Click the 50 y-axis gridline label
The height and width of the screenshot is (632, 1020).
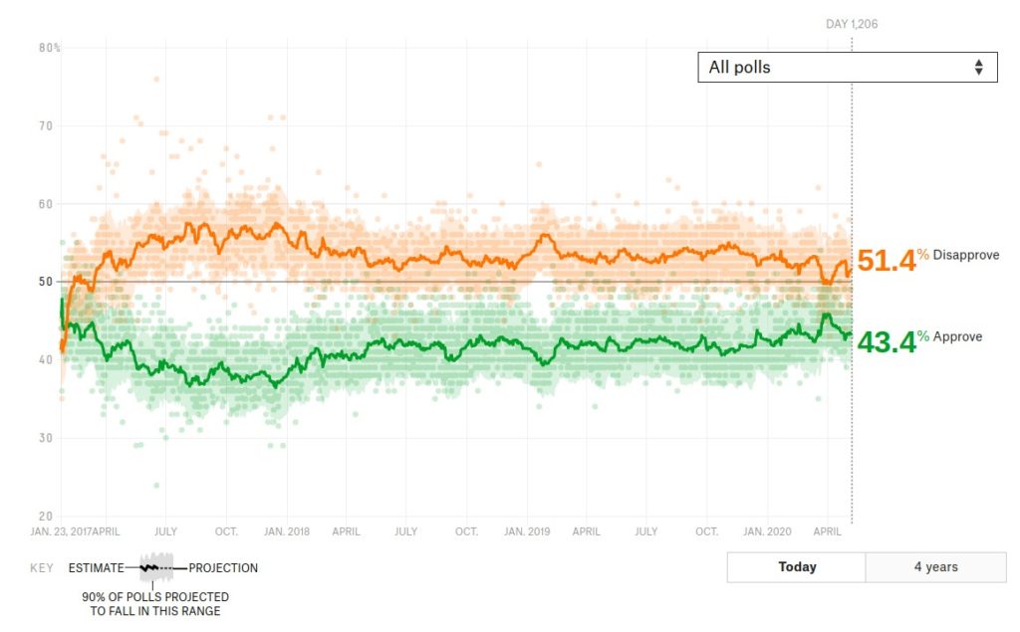click(x=46, y=282)
